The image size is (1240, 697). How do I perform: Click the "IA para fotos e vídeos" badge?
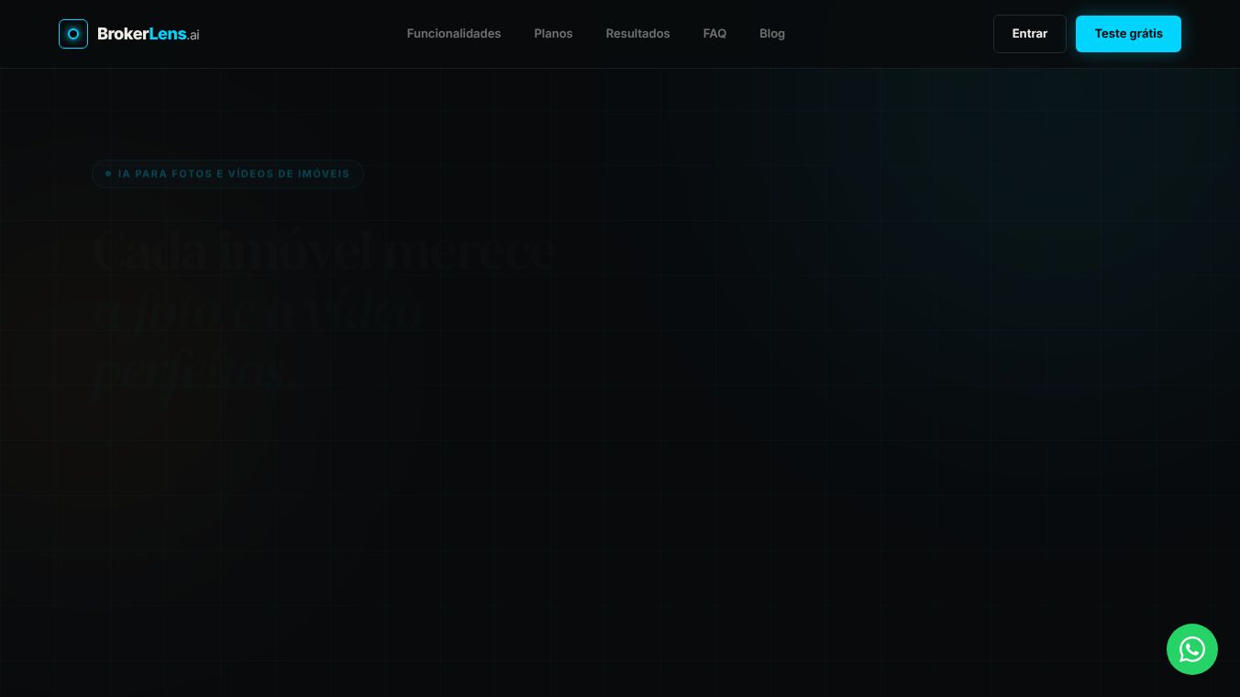(227, 173)
